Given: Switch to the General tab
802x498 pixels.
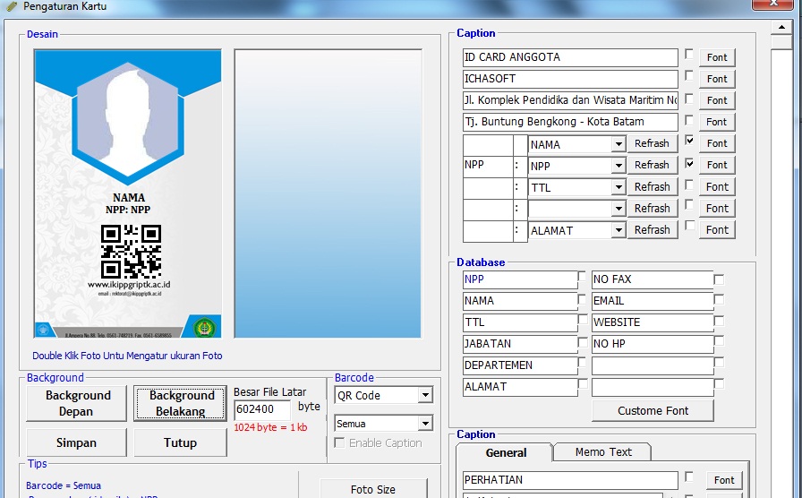Looking at the screenshot, I should pos(506,452).
